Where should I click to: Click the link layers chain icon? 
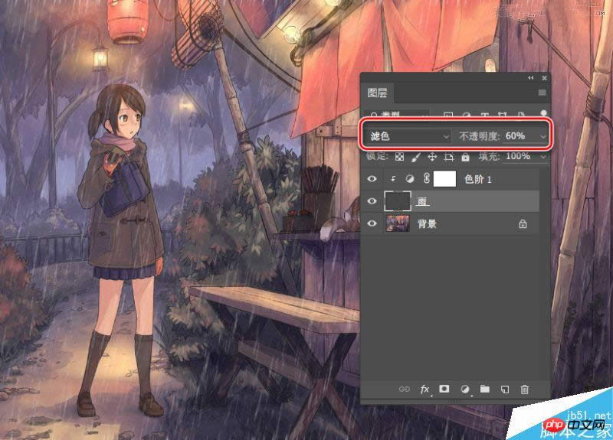(x=404, y=389)
